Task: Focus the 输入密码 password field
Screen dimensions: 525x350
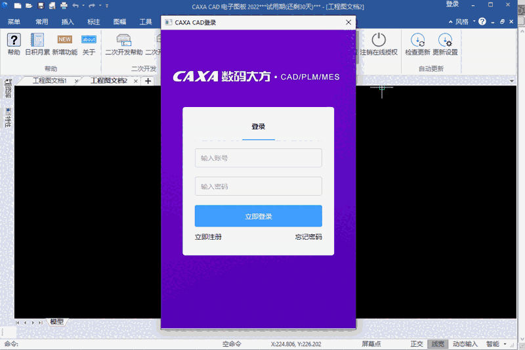Action: click(258, 186)
